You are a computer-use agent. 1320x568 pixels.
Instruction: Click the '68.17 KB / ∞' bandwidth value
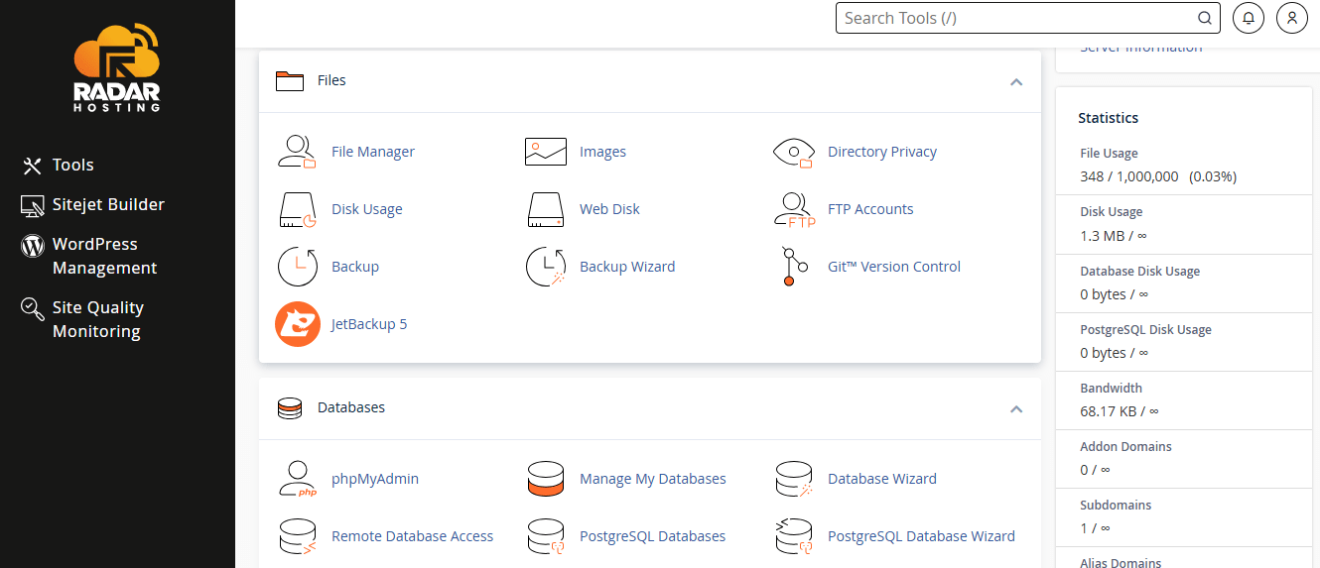tap(1120, 410)
